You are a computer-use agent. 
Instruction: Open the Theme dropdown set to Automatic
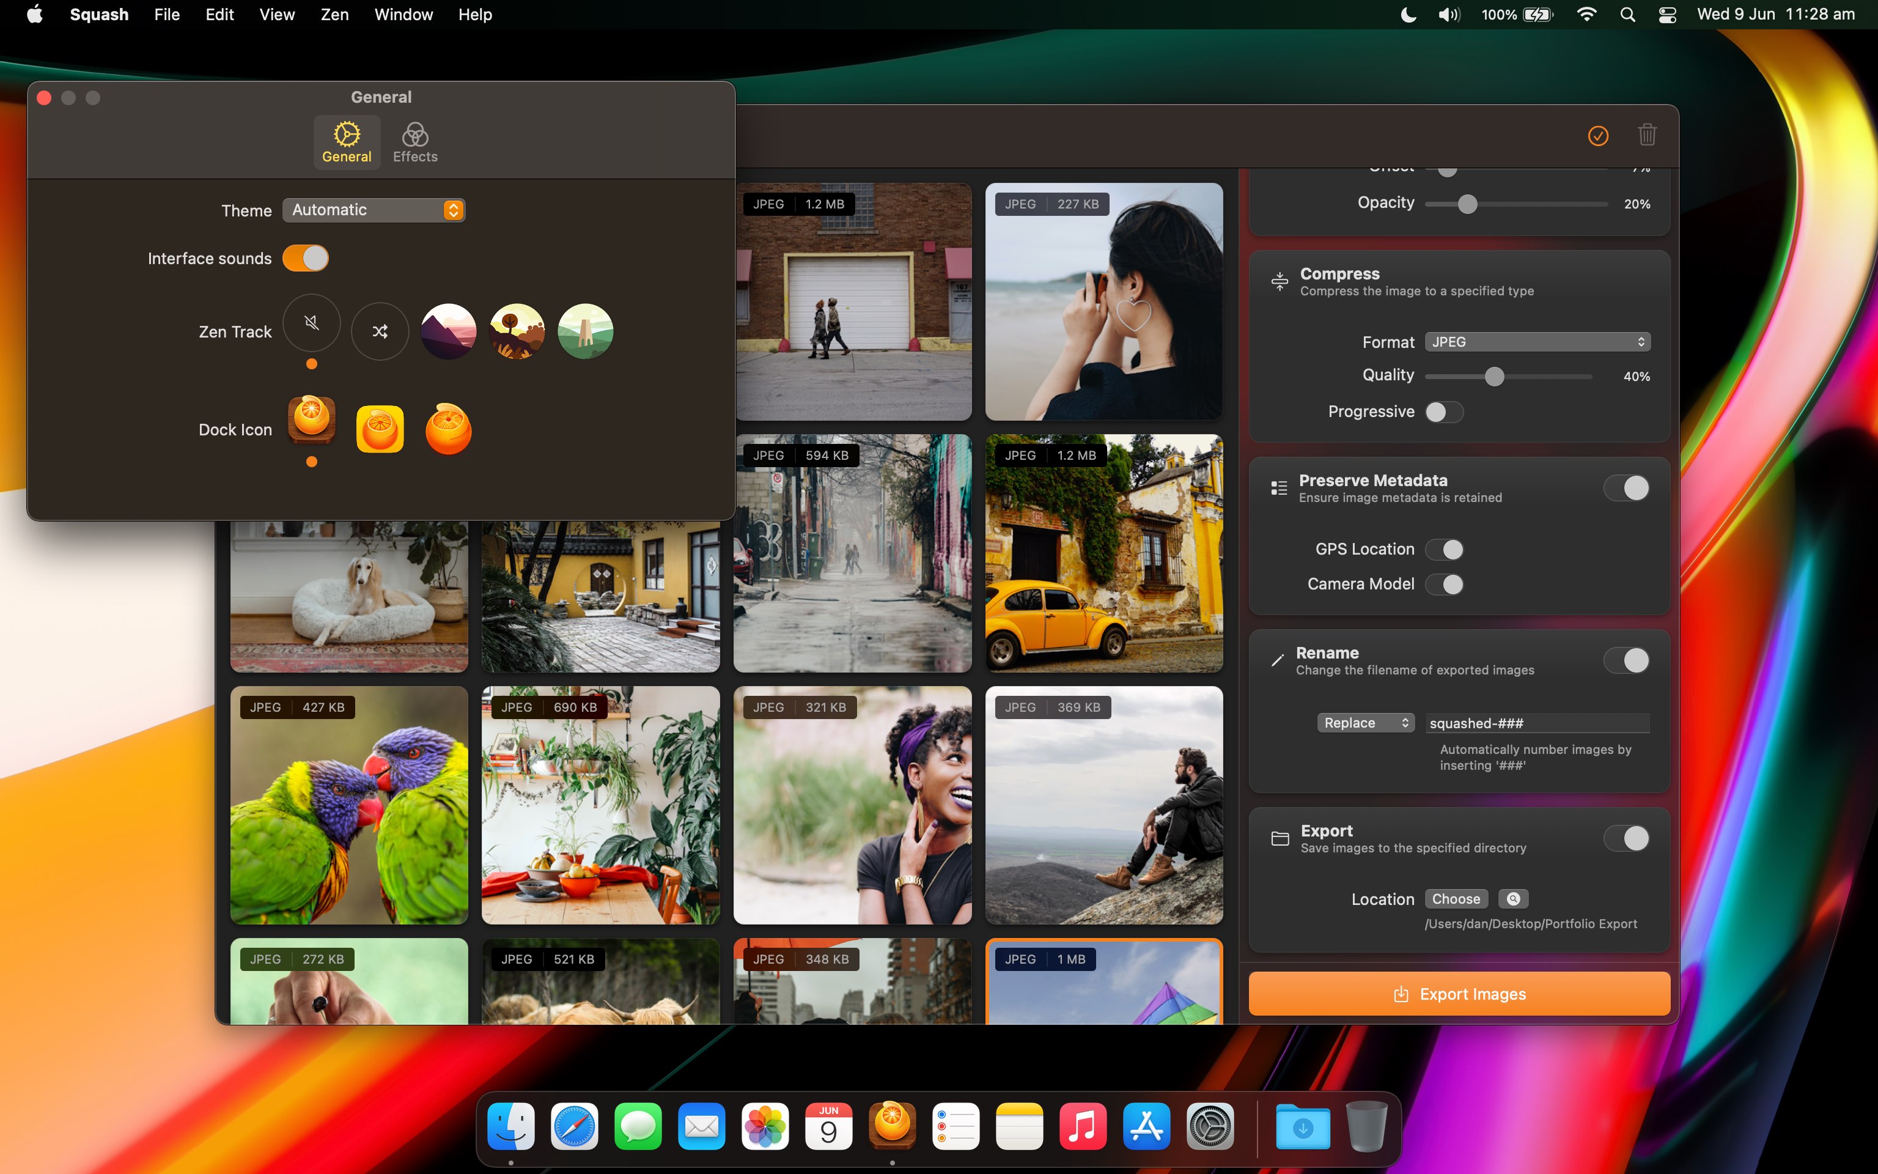click(x=374, y=210)
